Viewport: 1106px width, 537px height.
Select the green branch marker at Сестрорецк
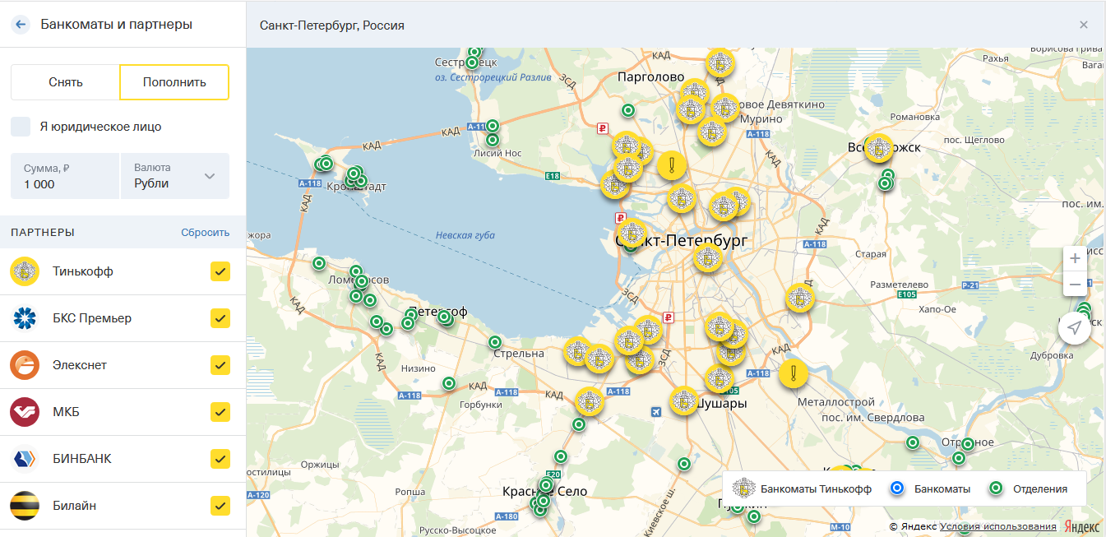tap(472, 62)
